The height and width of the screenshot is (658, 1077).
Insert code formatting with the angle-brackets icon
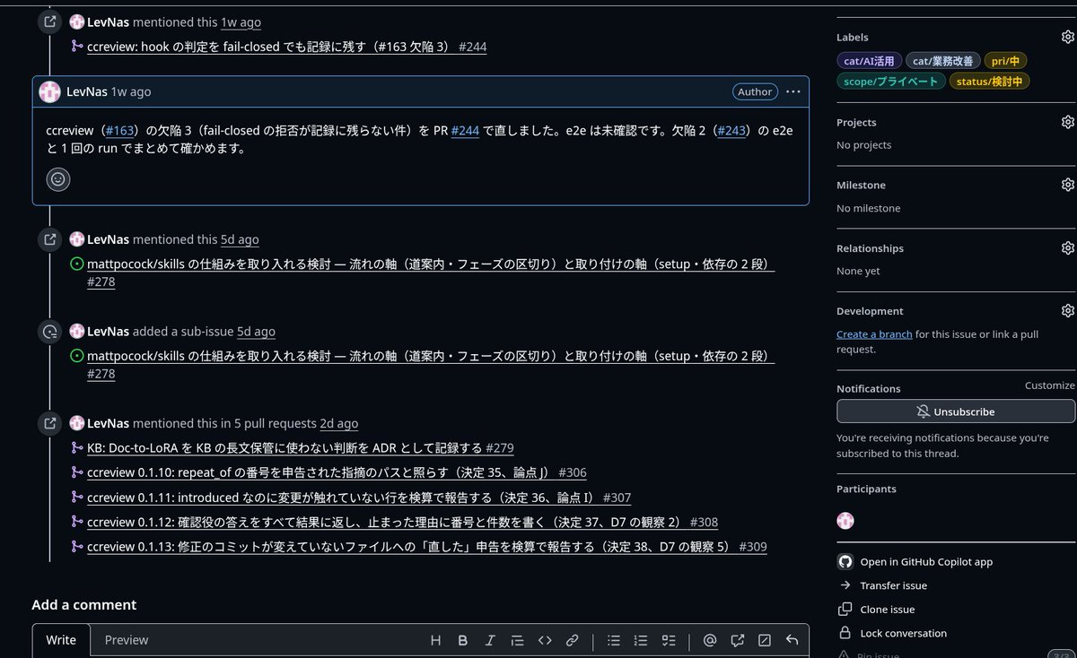point(545,640)
